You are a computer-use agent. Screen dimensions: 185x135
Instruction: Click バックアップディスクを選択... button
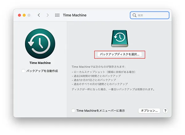click(120, 54)
